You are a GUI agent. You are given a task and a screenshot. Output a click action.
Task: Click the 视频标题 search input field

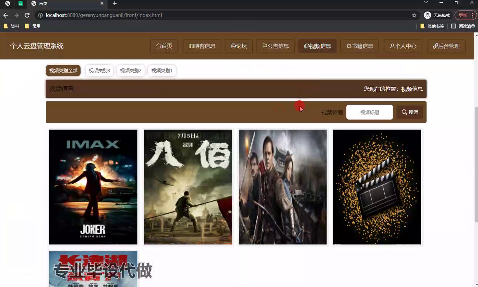pyautogui.click(x=369, y=112)
